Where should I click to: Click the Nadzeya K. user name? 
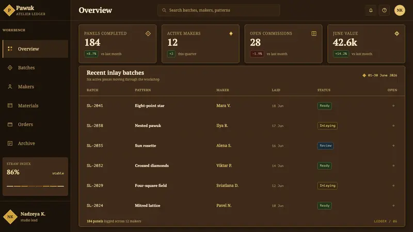[x=33, y=214]
